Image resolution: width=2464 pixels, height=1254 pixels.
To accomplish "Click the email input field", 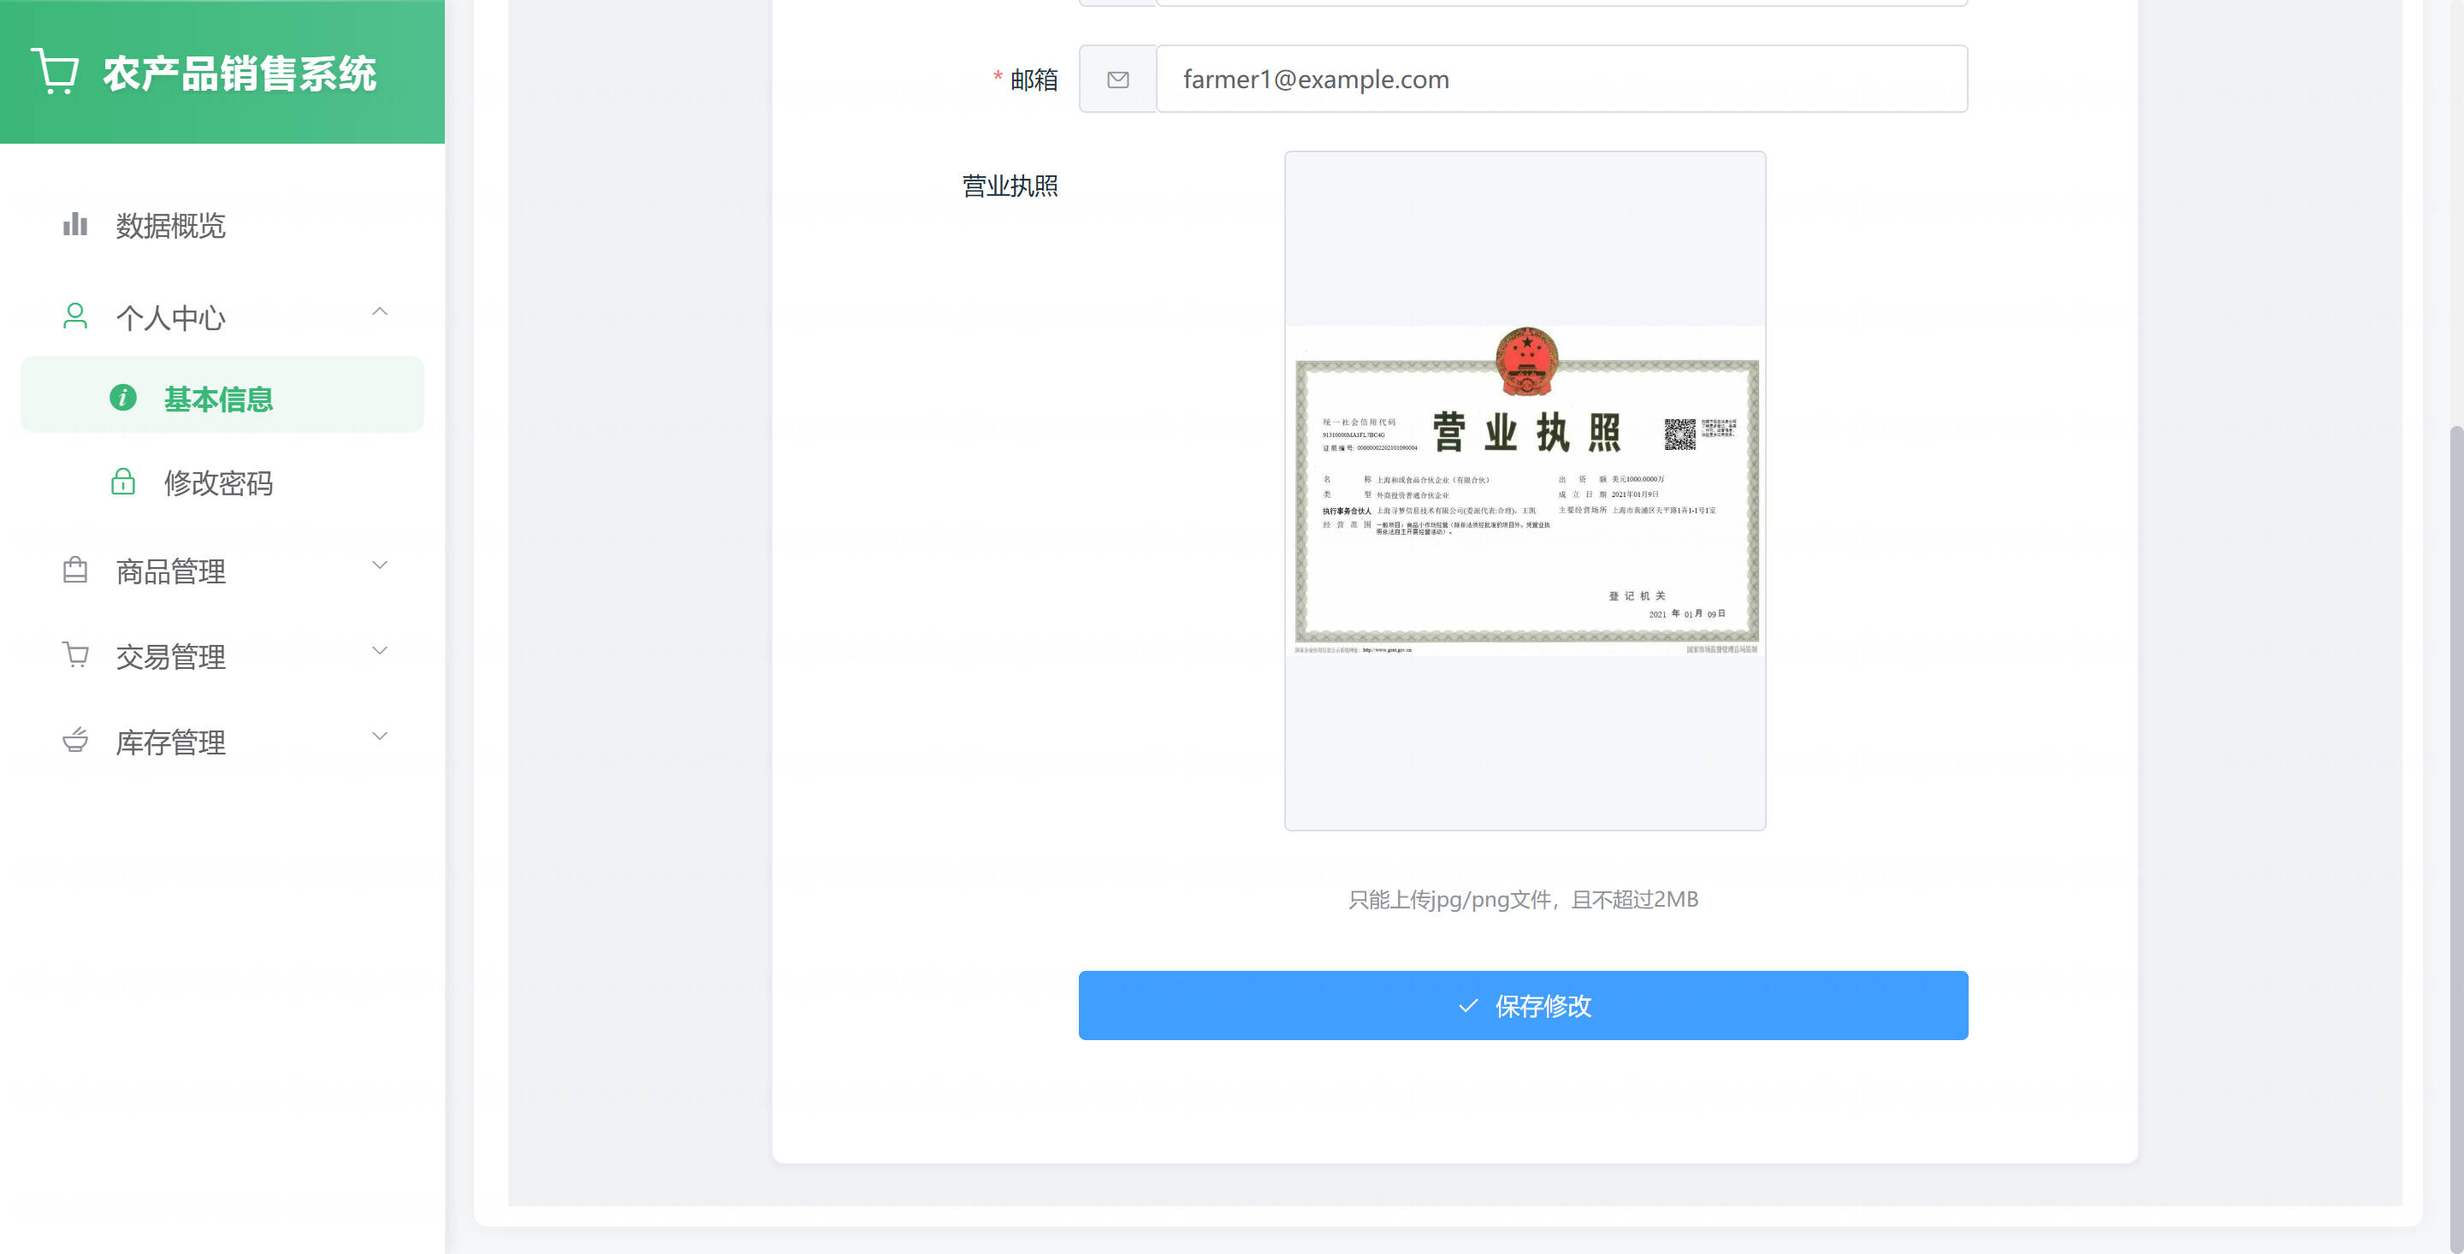I will coord(1561,80).
